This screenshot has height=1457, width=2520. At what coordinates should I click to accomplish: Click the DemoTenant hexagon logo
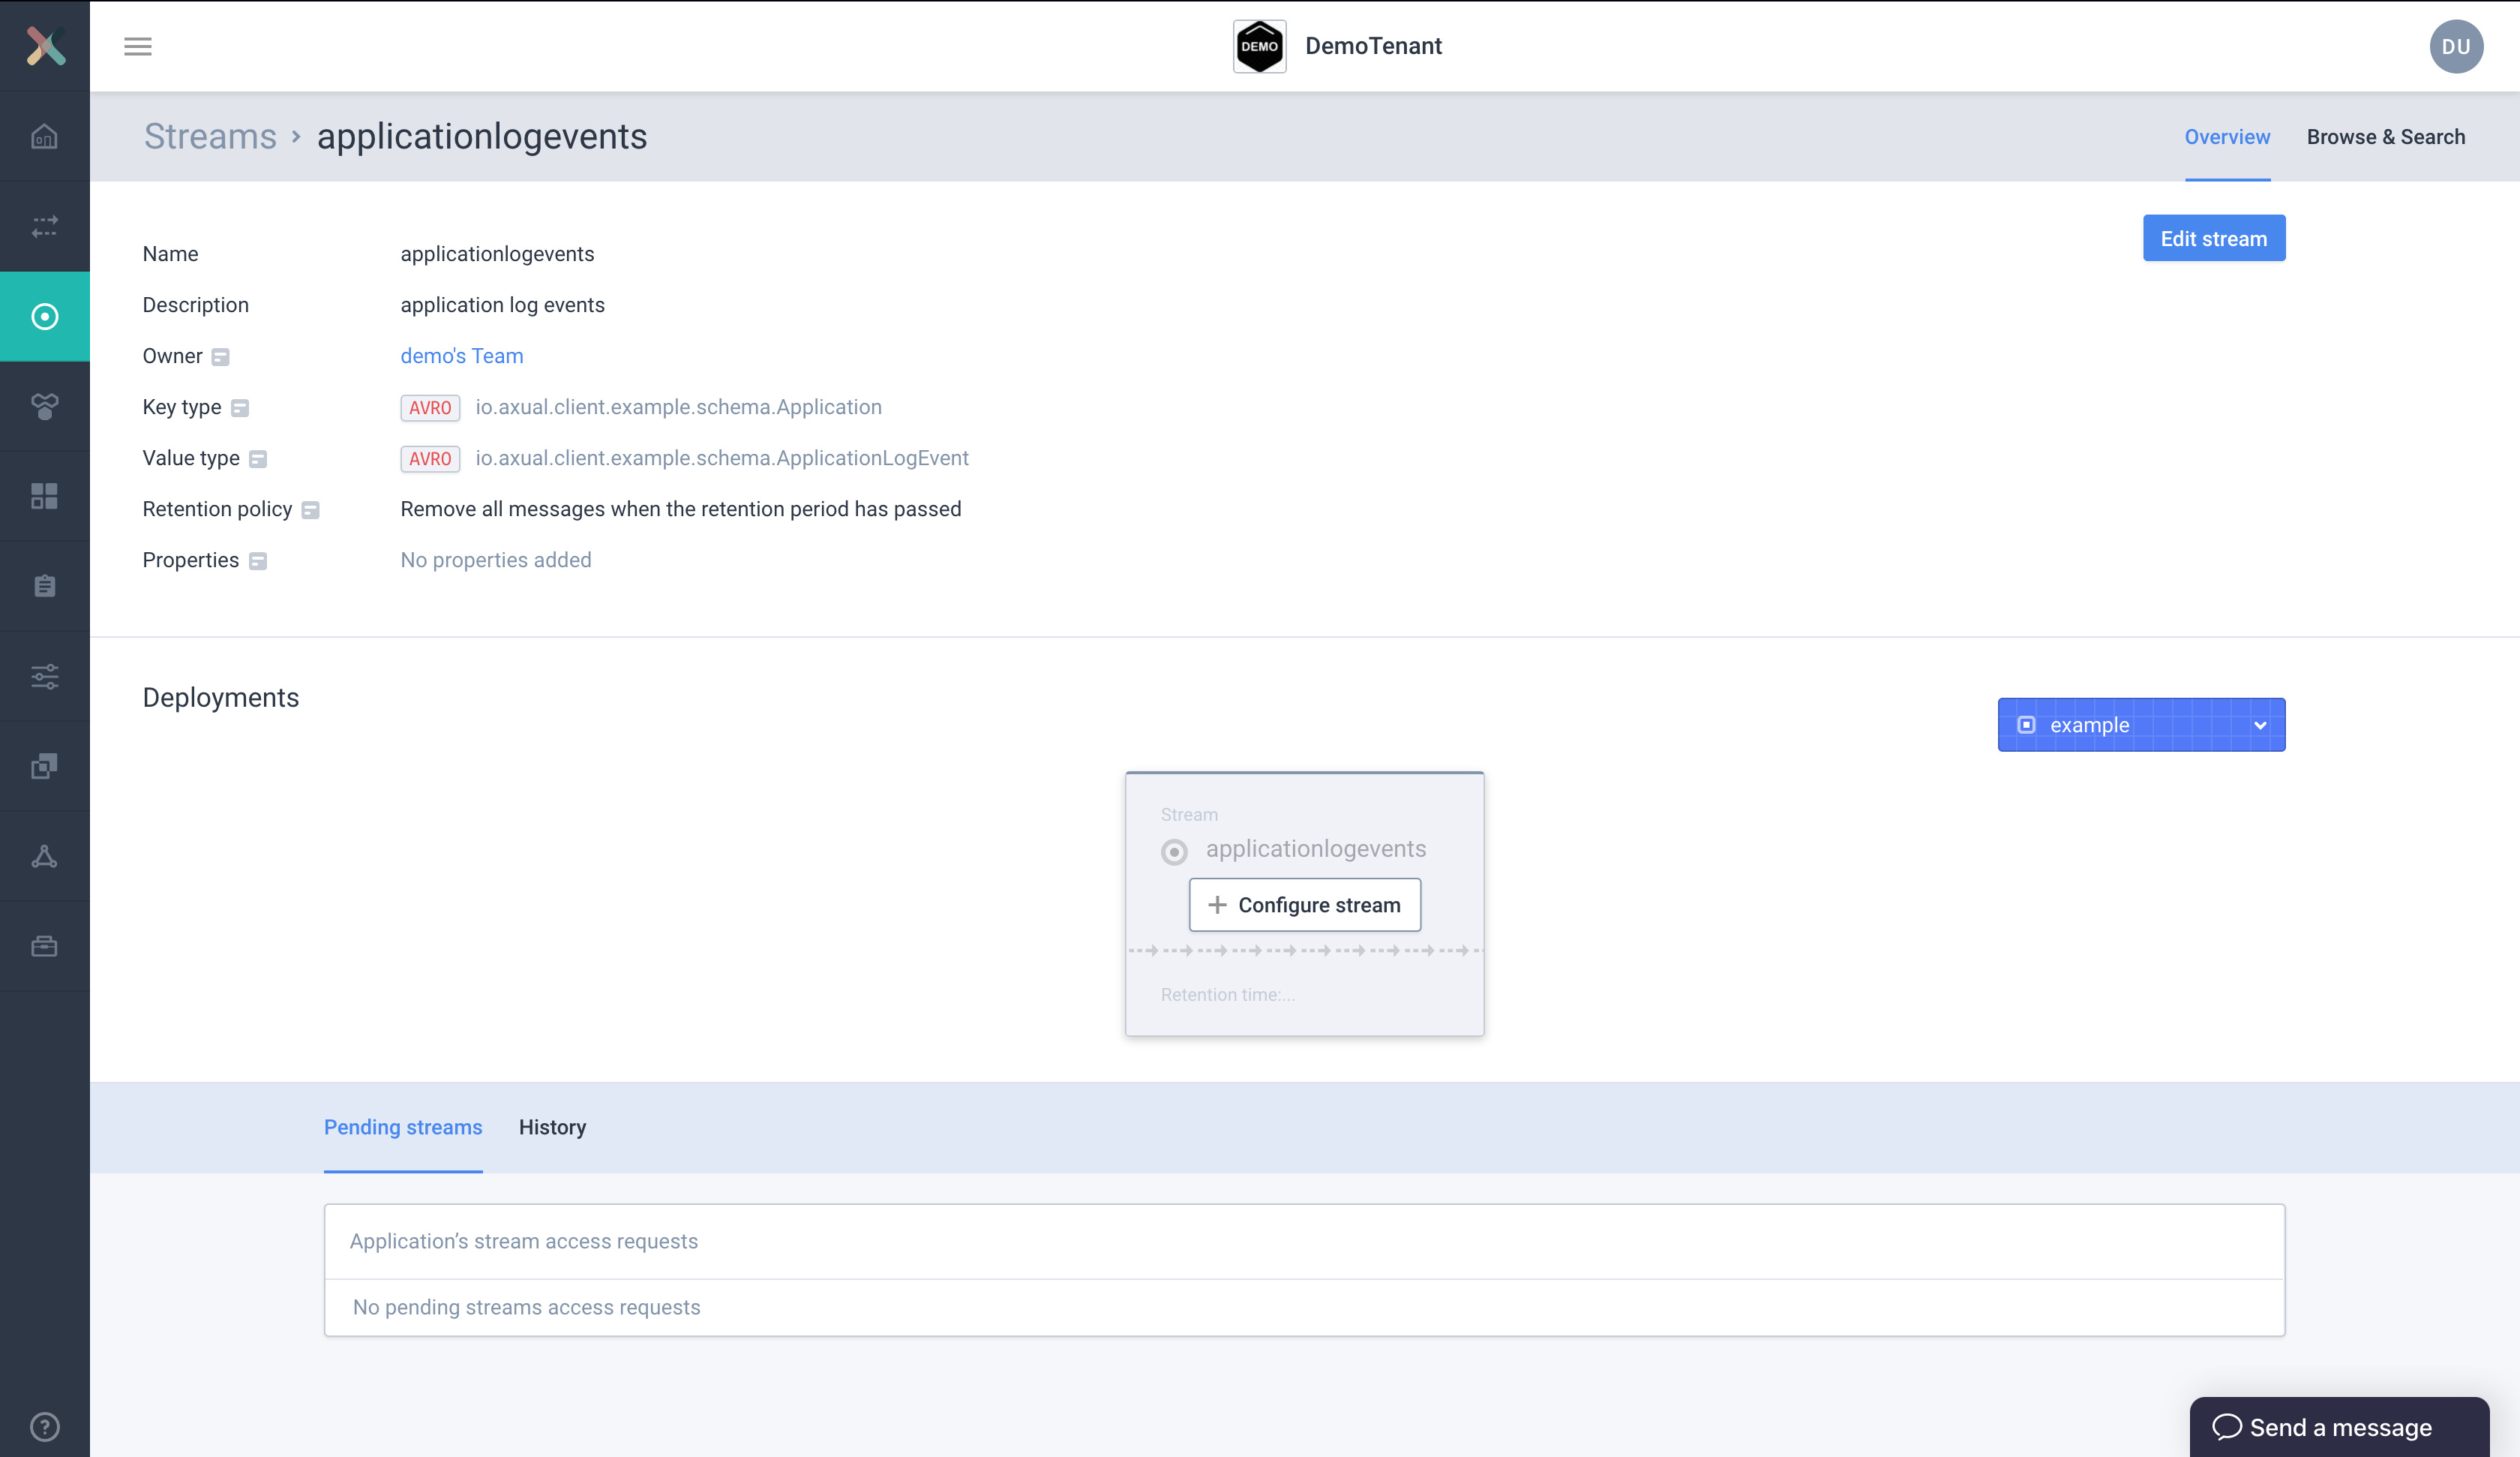point(1259,46)
